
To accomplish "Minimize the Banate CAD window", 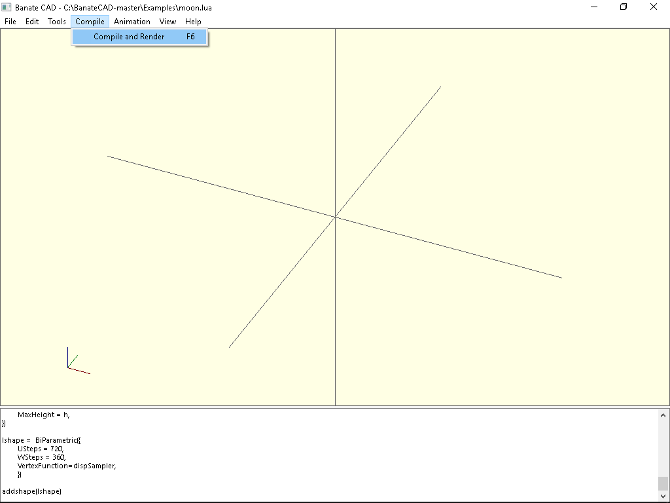I will point(593,7).
